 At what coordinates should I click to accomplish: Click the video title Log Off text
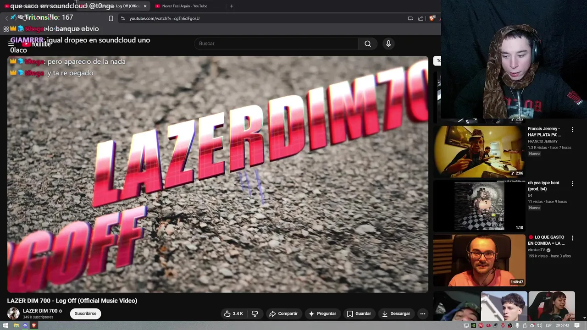coord(72,301)
